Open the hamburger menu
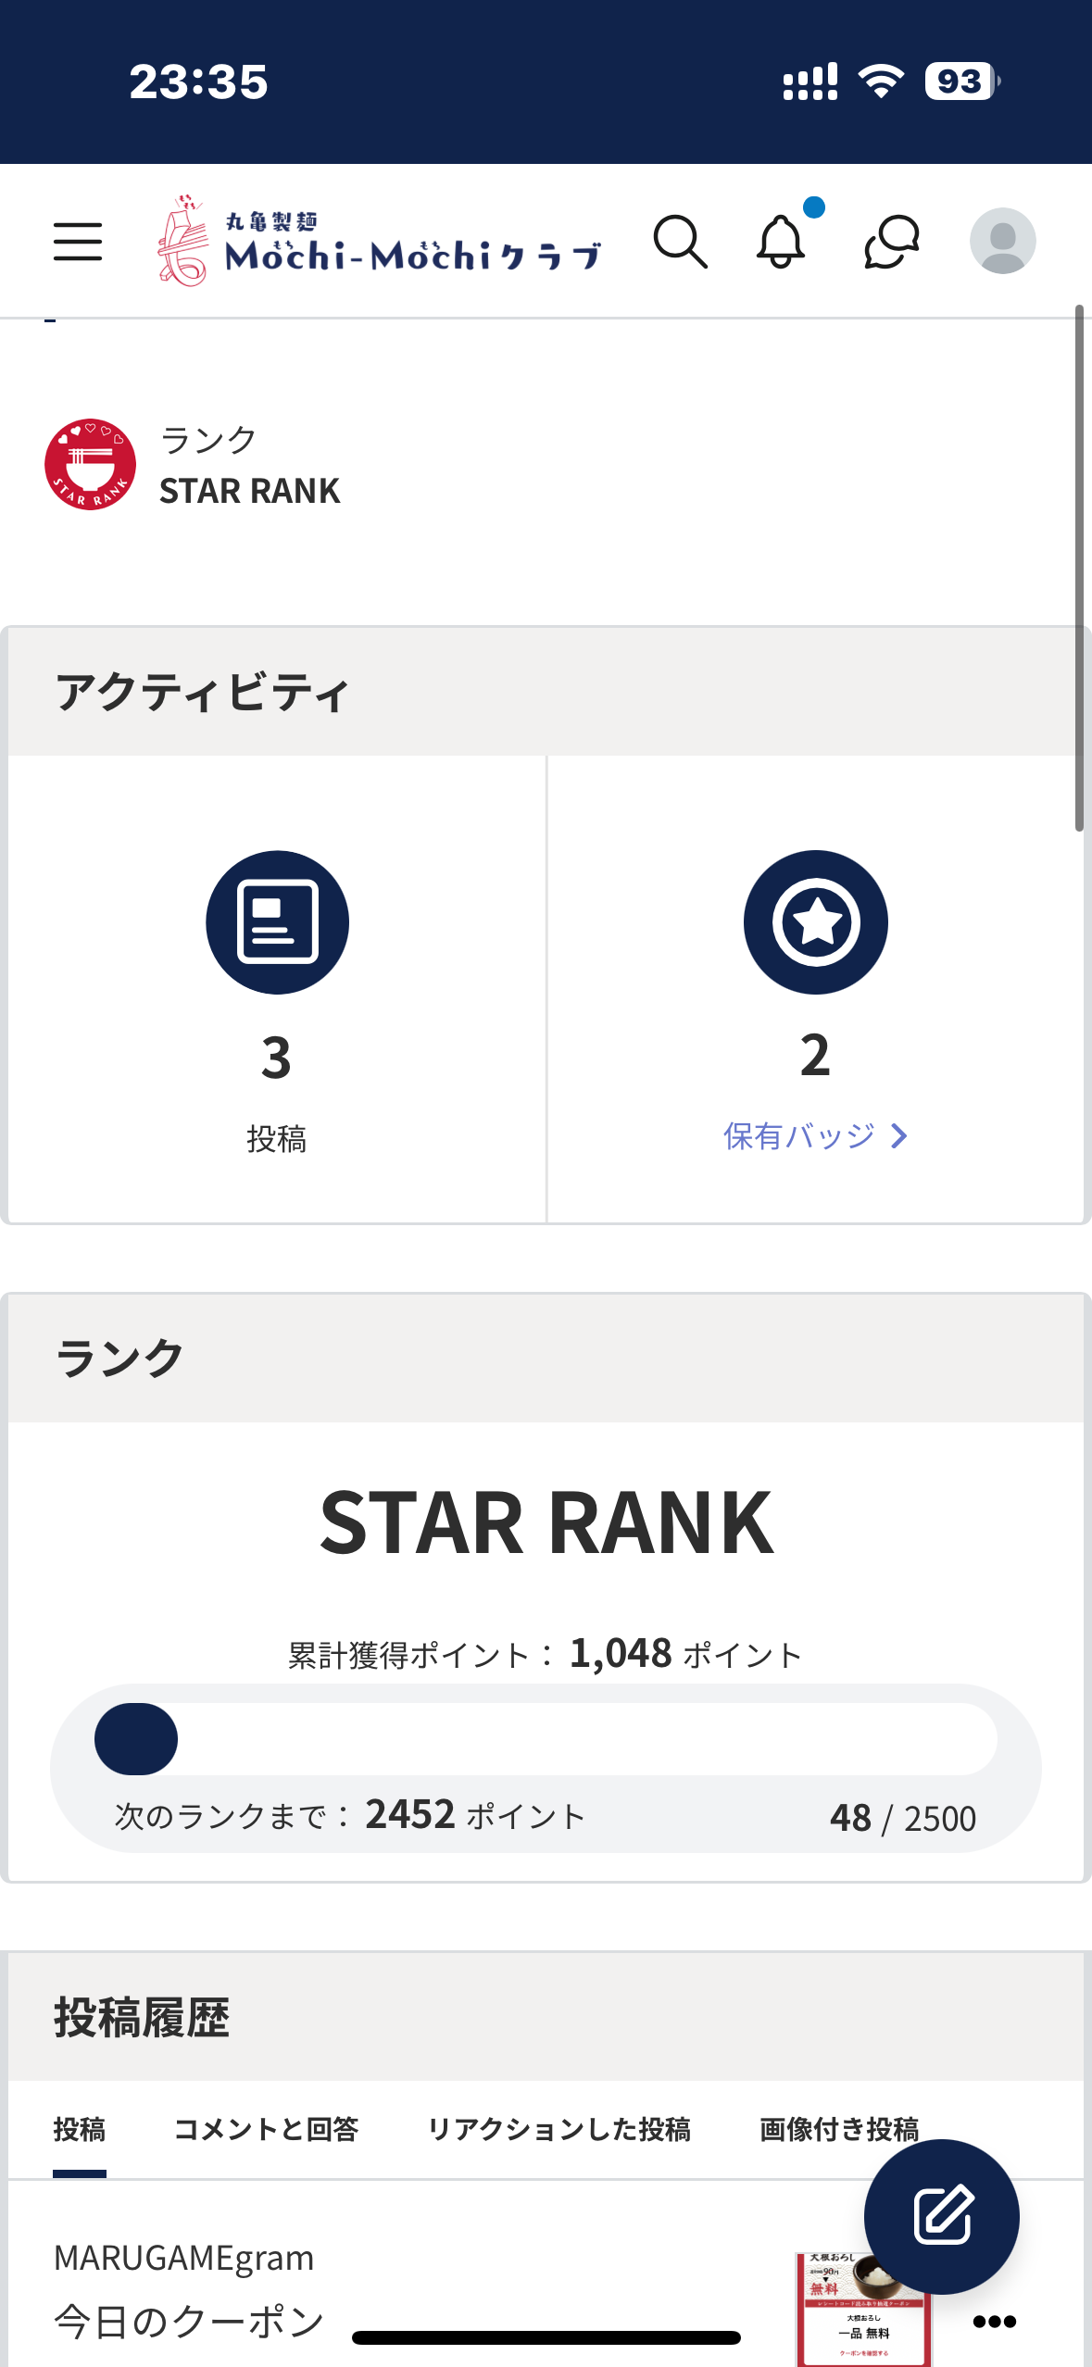 click(78, 242)
